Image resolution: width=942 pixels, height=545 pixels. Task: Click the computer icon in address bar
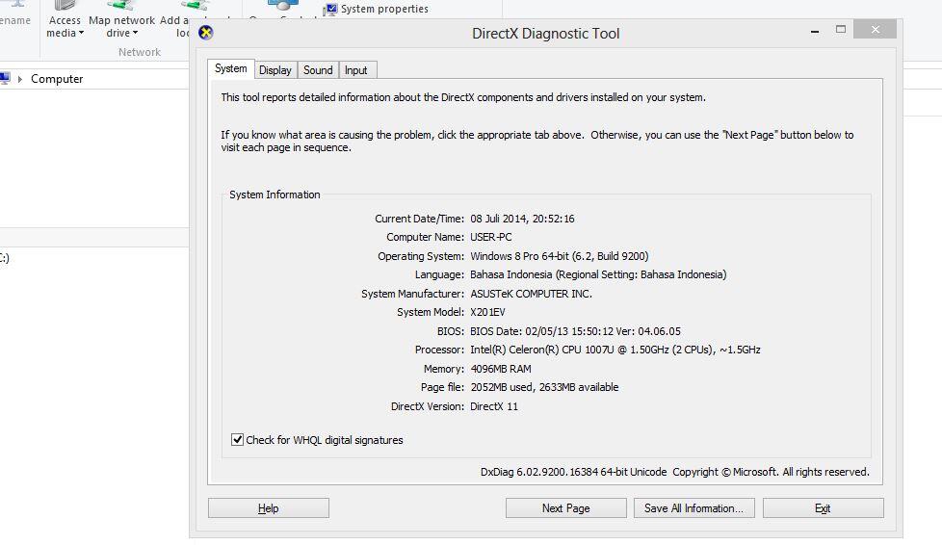5,78
